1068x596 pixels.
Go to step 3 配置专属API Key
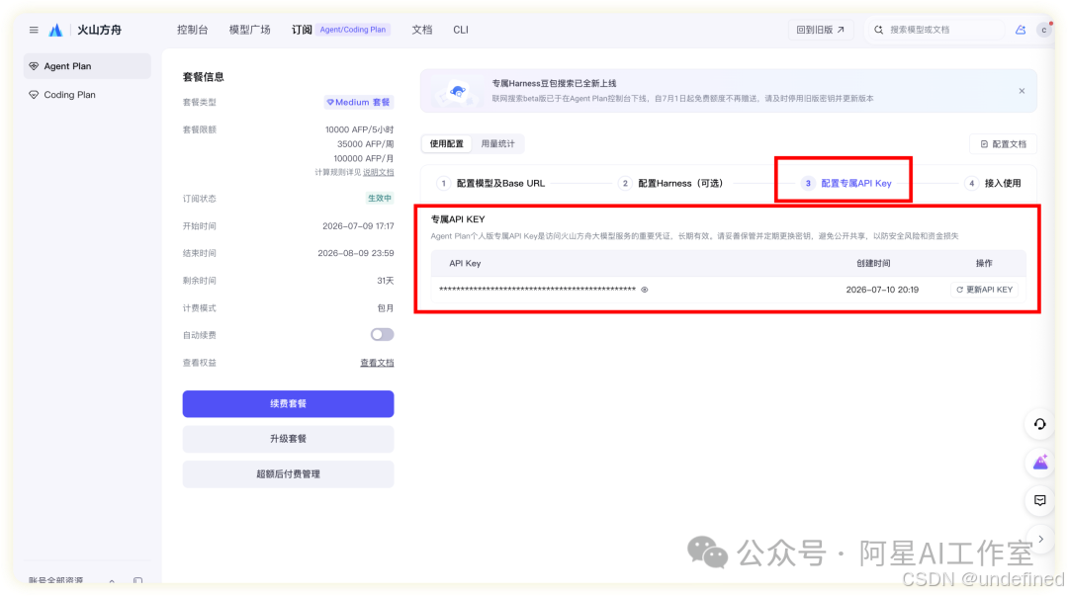tap(846, 183)
